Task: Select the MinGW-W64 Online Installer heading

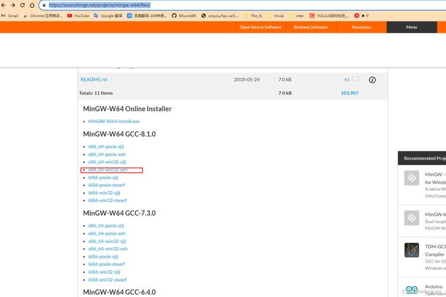Action: click(127, 109)
